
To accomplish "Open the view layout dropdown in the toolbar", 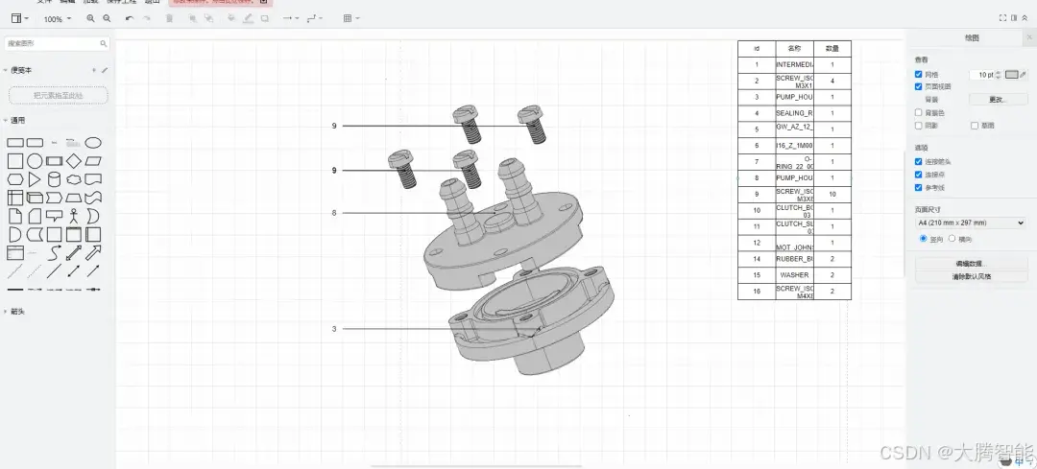I will 20,18.
